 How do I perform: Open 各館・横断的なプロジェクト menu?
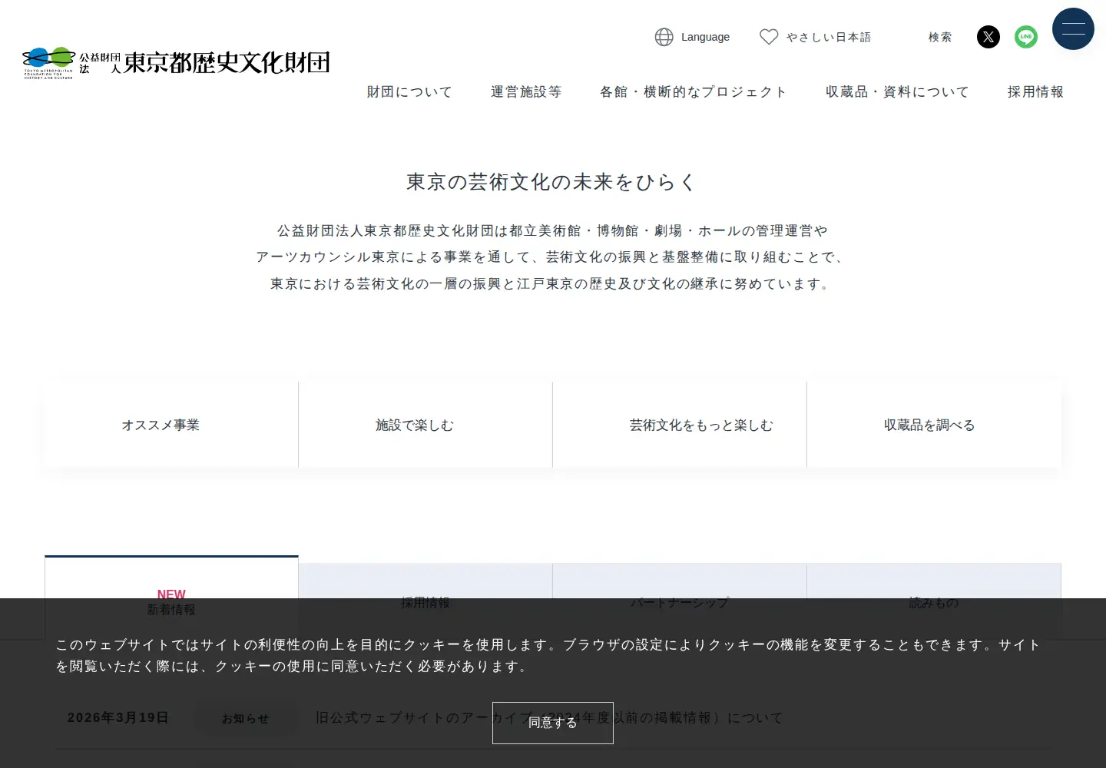(694, 92)
